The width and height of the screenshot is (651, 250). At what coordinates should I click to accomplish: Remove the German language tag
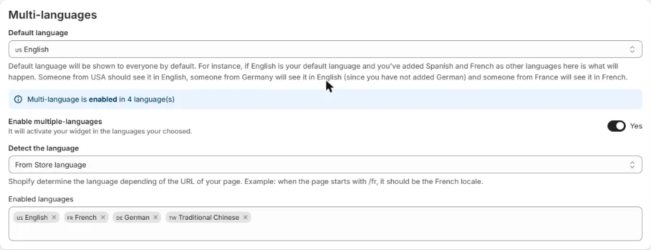pos(155,217)
